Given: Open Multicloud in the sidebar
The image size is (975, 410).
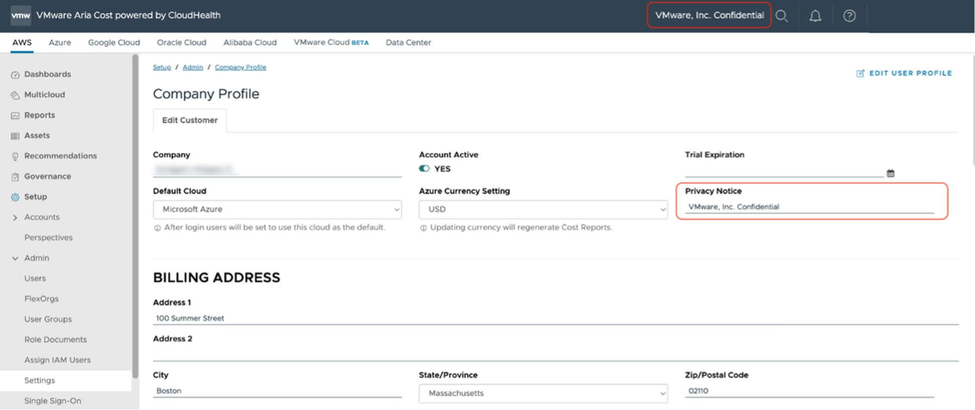Looking at the screenshot, I should coord(45,95).
